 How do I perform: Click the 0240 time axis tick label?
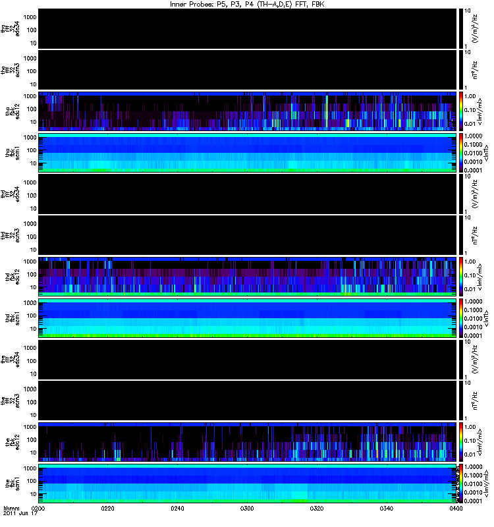177,508
